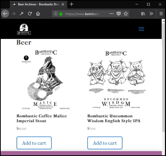This screenshot has width=166, height=156.
Task: Reload the current page
Action: tap(30, 14)
